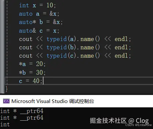Click the code line '*a = 20;'
This screenshot has width=153, height=129.
point(32,64)
